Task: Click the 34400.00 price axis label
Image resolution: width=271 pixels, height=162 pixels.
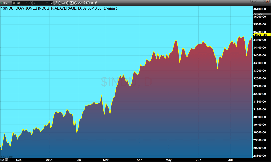Action: tap(259, 48)
